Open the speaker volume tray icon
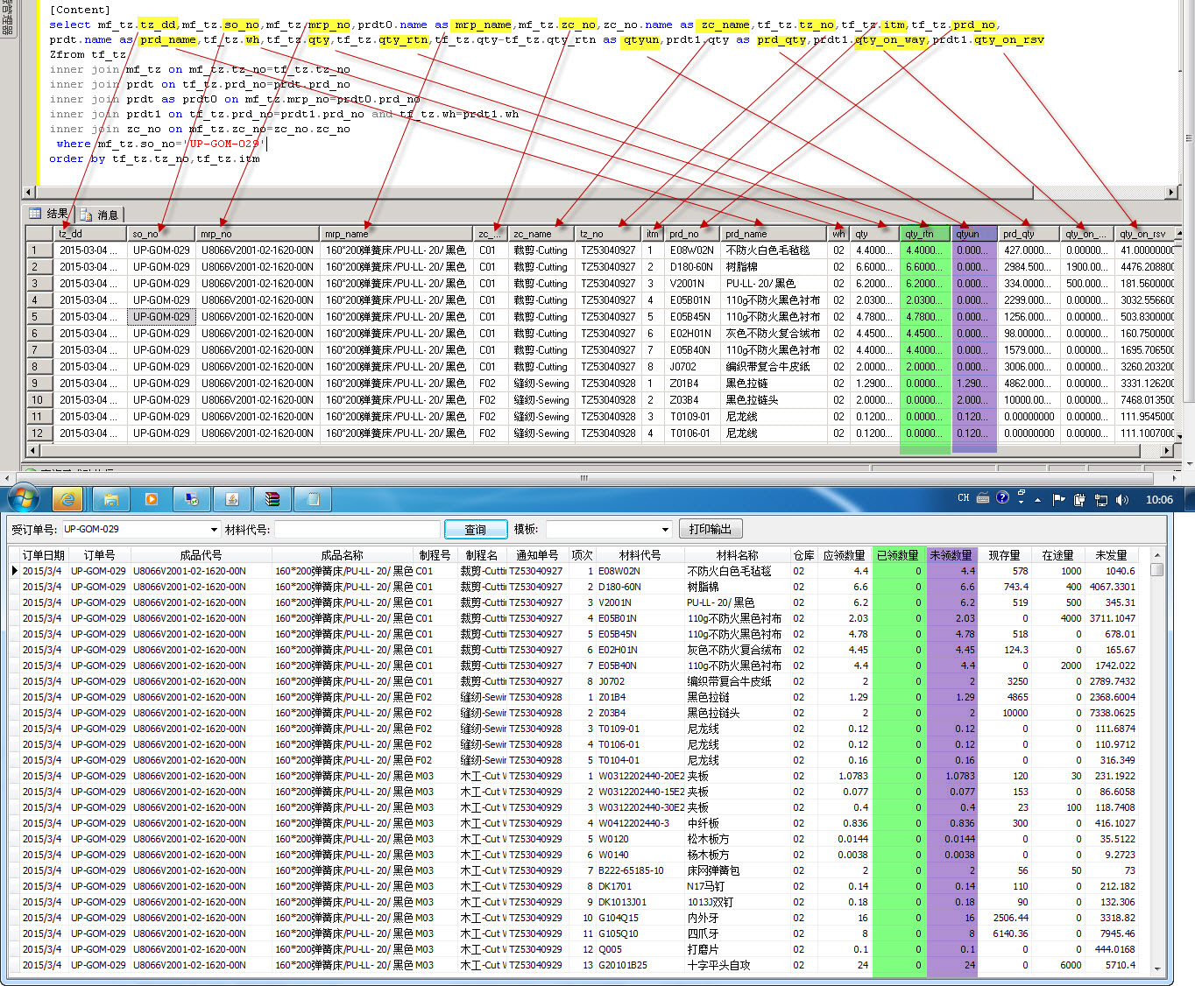Viewport: 1195px width, 986px height. [x=1122, y=500]
